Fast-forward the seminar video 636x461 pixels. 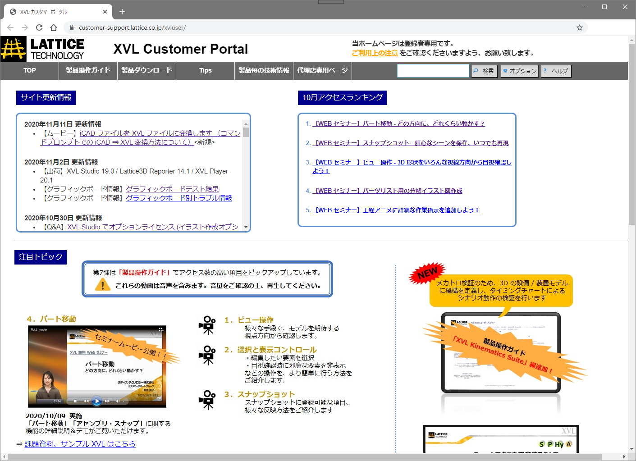(x=107, y=401)
